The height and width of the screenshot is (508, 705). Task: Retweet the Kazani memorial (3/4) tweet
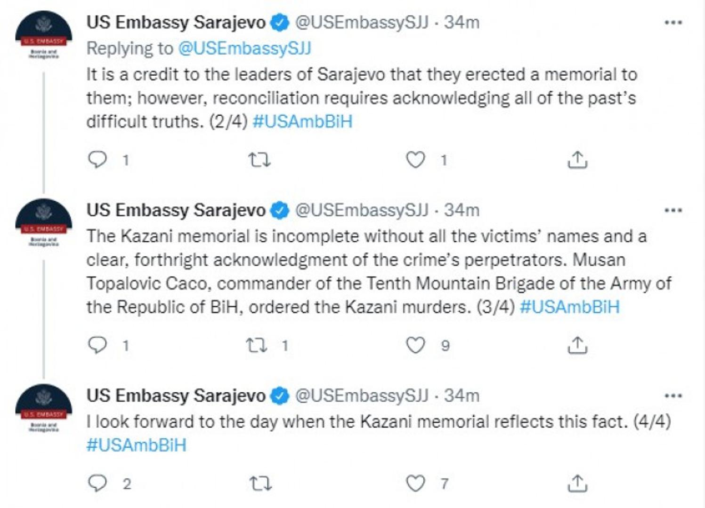pyautogui.click(x=257, y=346)
